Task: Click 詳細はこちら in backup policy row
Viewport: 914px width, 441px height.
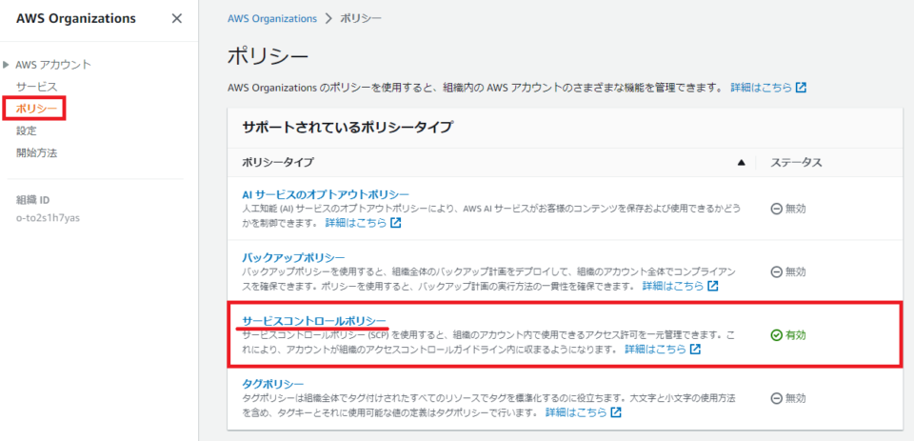Action: (x=673, y=287)
